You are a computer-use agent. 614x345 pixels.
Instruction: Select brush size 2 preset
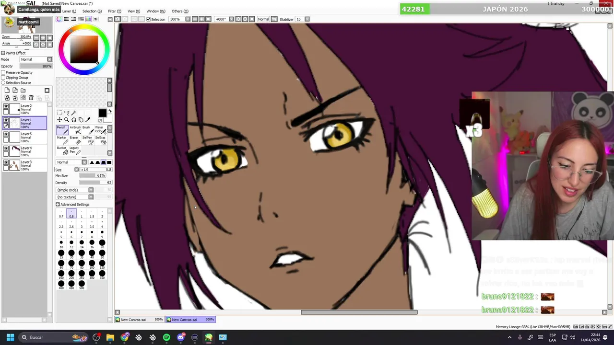[x=102, y=214]
